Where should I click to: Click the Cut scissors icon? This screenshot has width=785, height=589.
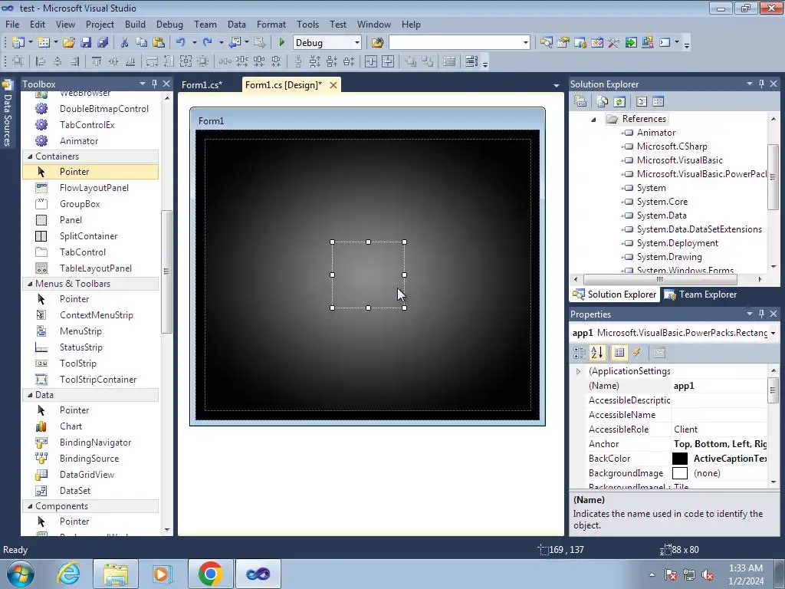(x=125, y=43)
